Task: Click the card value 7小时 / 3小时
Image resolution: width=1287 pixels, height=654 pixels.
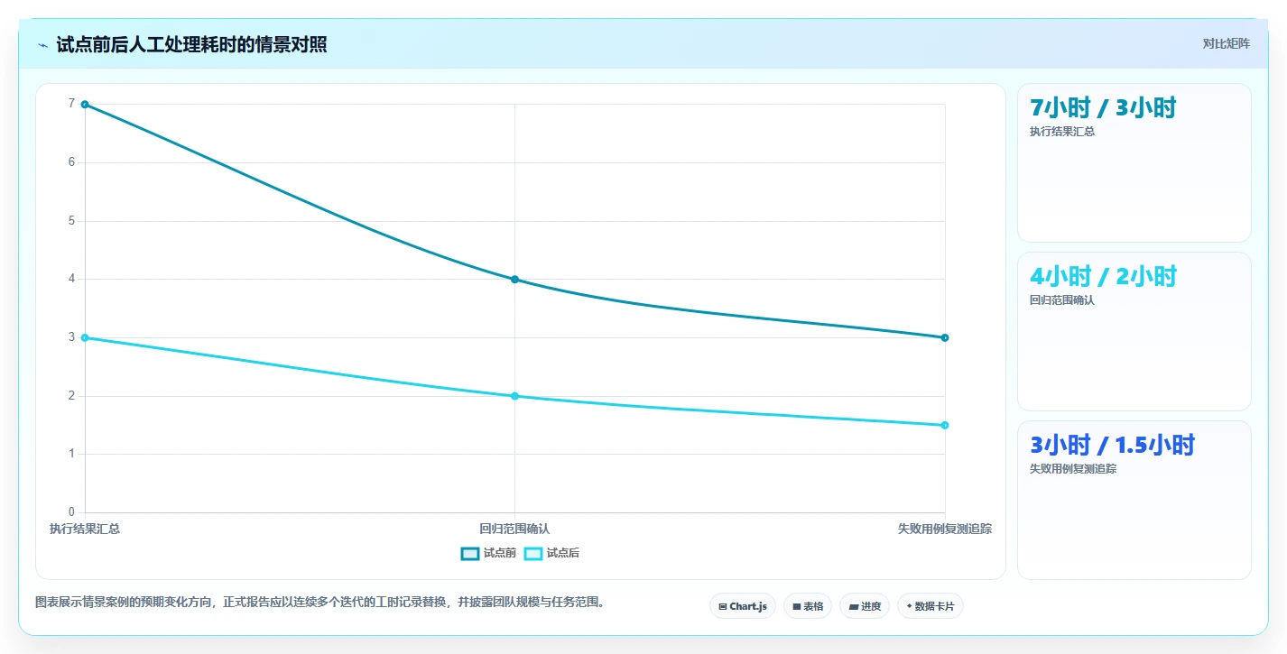Action: pyautogui.click(x=1103, y=107)
